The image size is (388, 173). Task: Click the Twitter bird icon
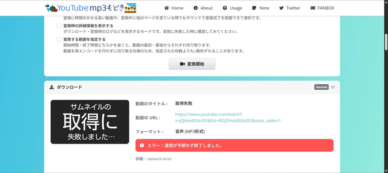coord(282,8)
